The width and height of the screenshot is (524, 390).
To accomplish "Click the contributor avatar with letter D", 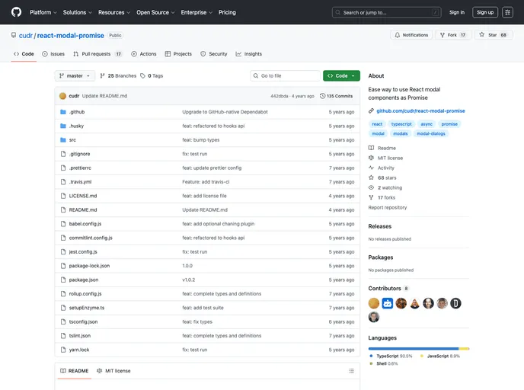I will (x=455, y=303).
